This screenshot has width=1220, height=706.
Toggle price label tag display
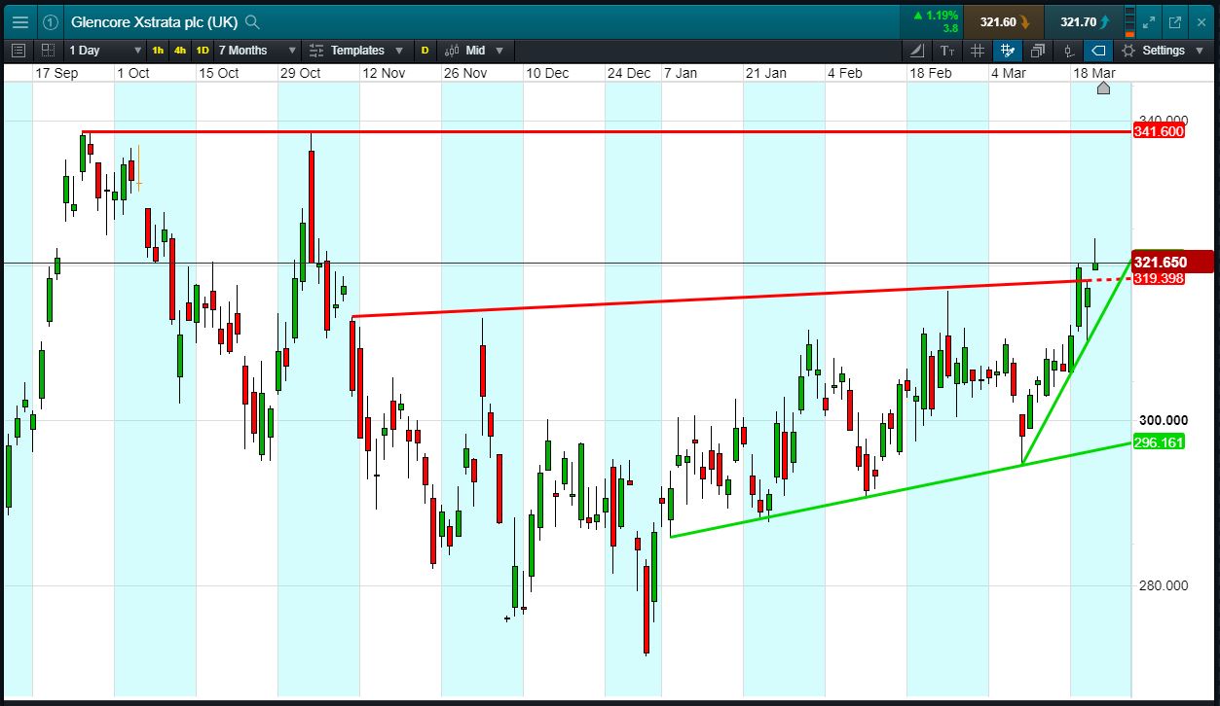pos(1098,51)
